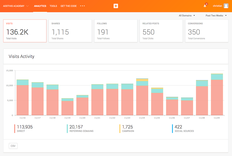The image size is (232, 156).
Task: Click the AddThis plus logo icon
Action: pos(116,6)
